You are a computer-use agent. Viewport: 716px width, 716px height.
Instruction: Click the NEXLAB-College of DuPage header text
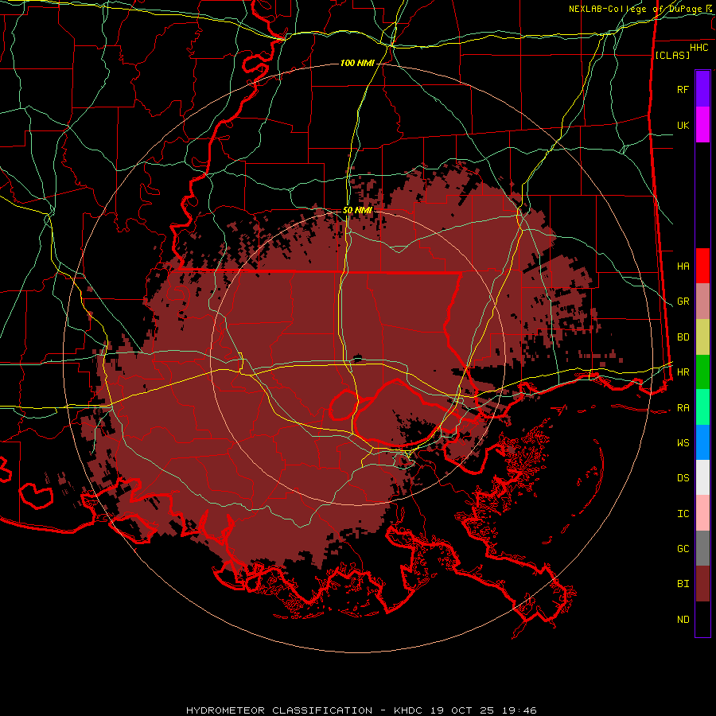[637, 9]
